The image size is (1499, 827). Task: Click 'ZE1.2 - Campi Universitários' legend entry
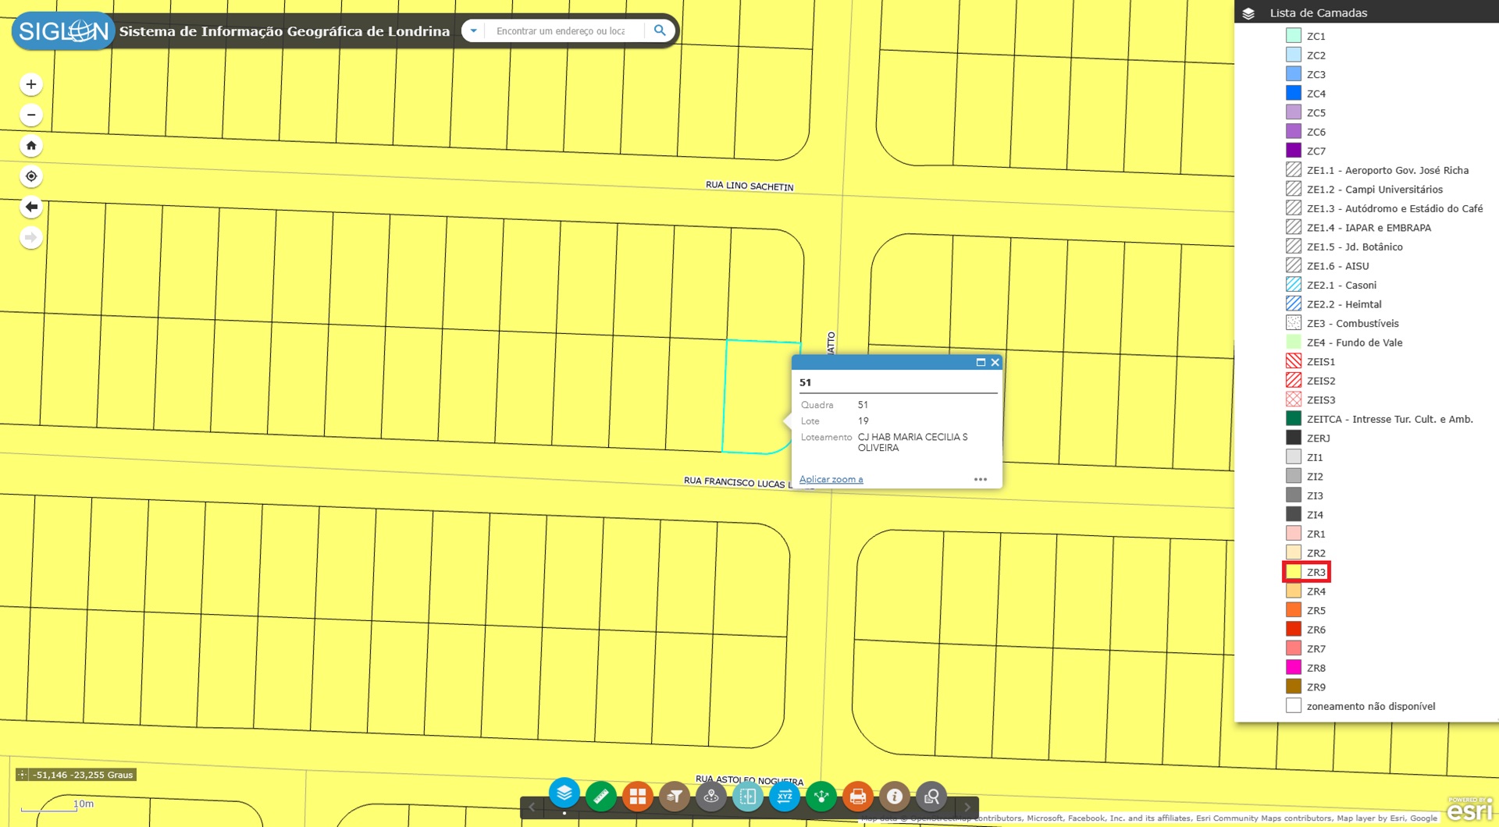(x=1375, y=190)
